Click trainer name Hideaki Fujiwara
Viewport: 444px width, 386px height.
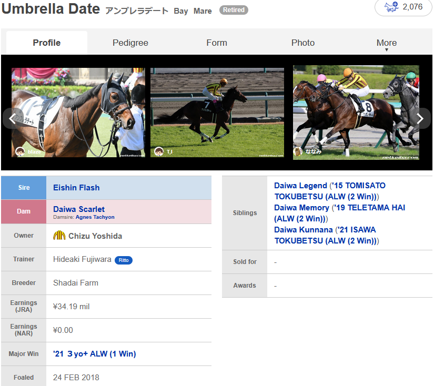(82, 259)
